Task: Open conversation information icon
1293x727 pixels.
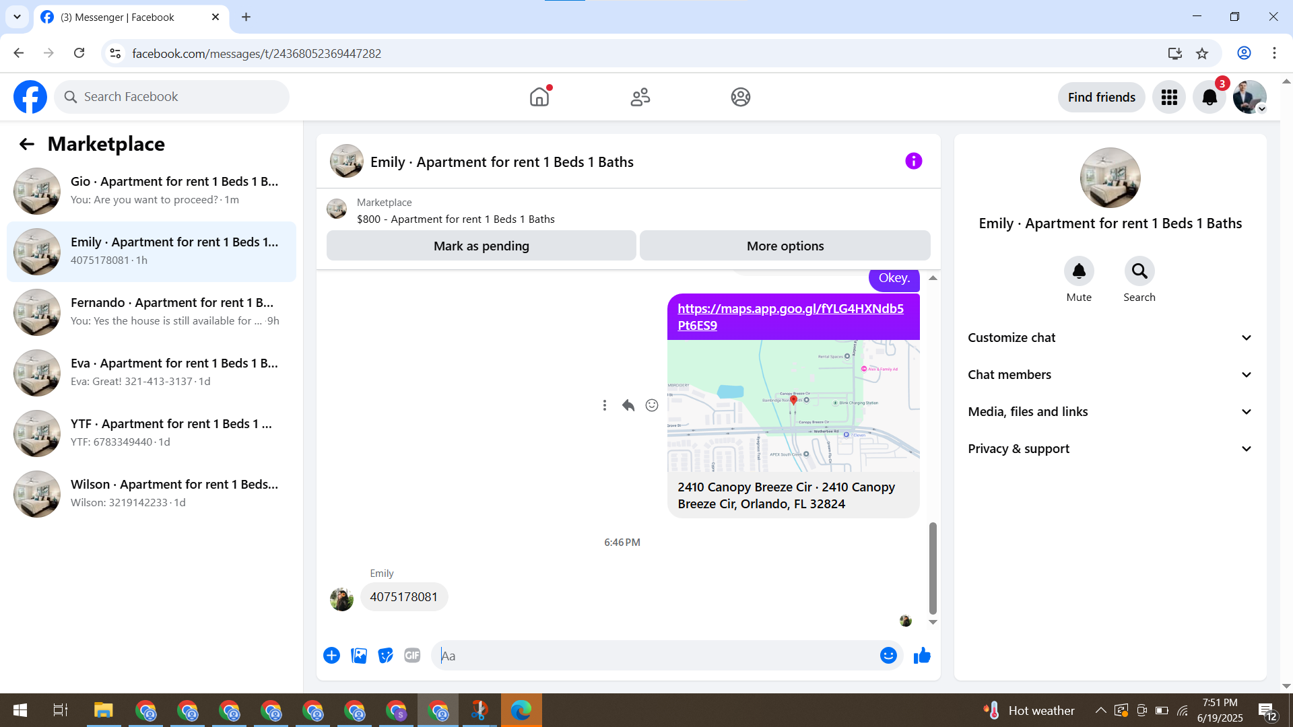Action: [913, 161]
